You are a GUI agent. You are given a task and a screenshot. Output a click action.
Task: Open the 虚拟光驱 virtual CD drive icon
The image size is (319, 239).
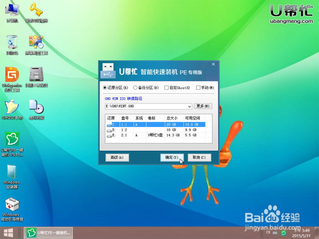pos(36,109)
